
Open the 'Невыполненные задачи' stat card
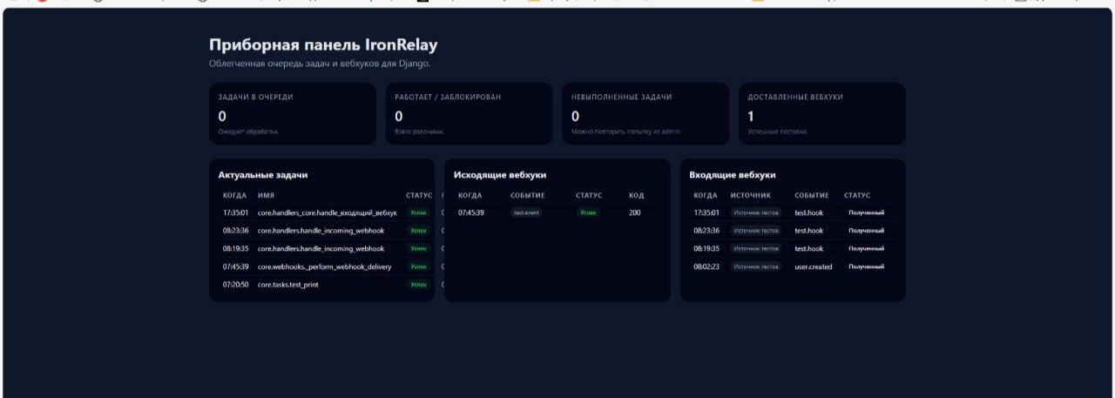pyautogui.click(x=645, y=113)
